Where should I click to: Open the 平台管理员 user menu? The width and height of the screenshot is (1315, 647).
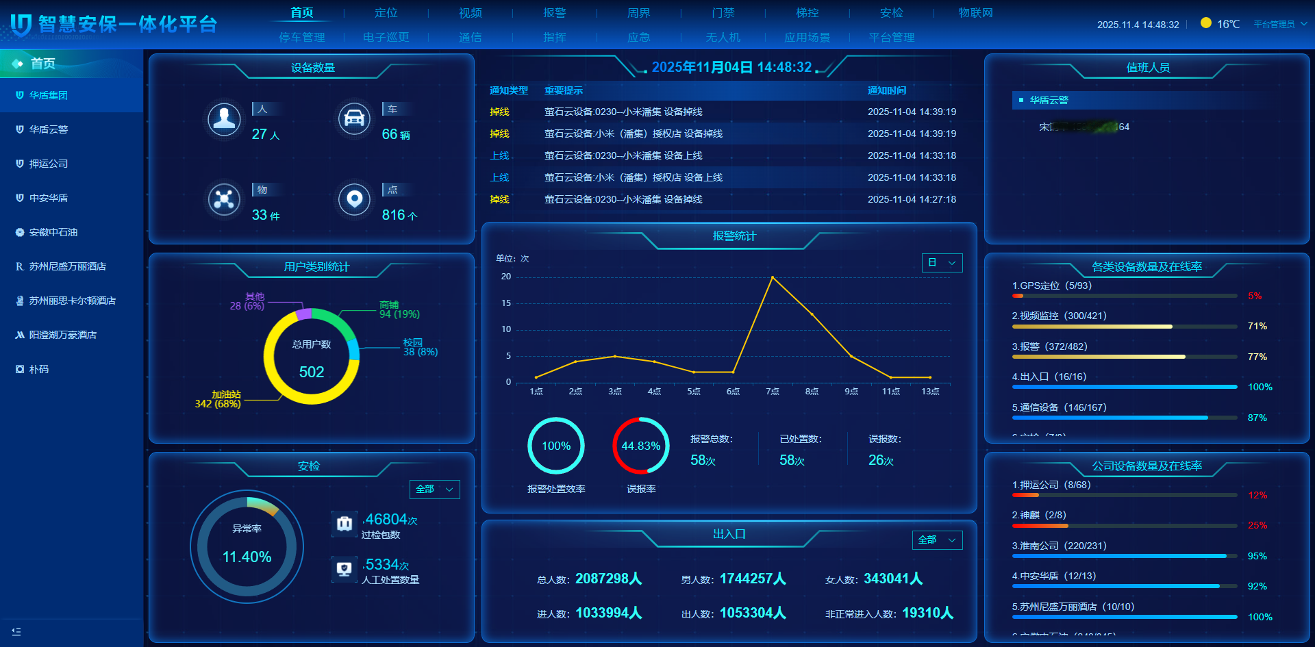tap(1279, 24)
